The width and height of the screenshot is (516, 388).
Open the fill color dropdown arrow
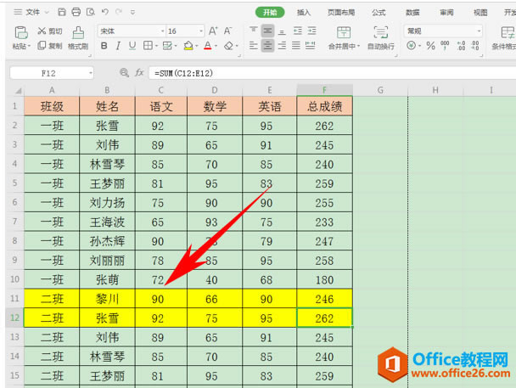coord(196,46)
